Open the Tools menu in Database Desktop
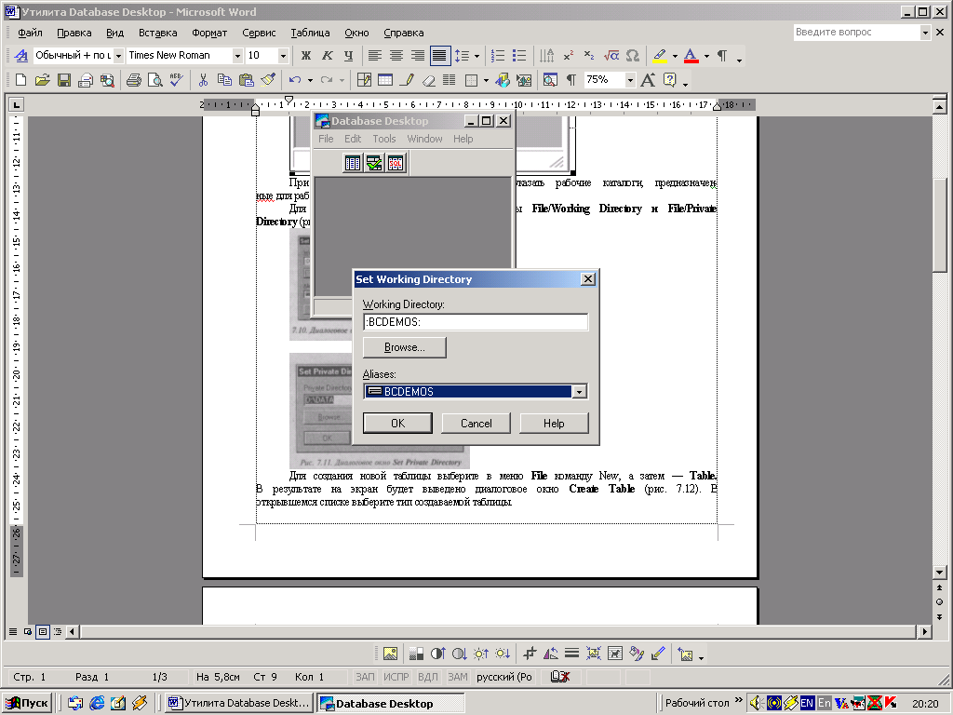The width and height of the screenshot is (953, 715). [x=384, y=139]
